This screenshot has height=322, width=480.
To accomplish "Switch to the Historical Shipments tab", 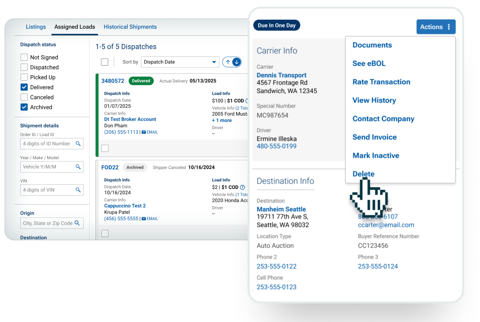I will pos(130,27).
